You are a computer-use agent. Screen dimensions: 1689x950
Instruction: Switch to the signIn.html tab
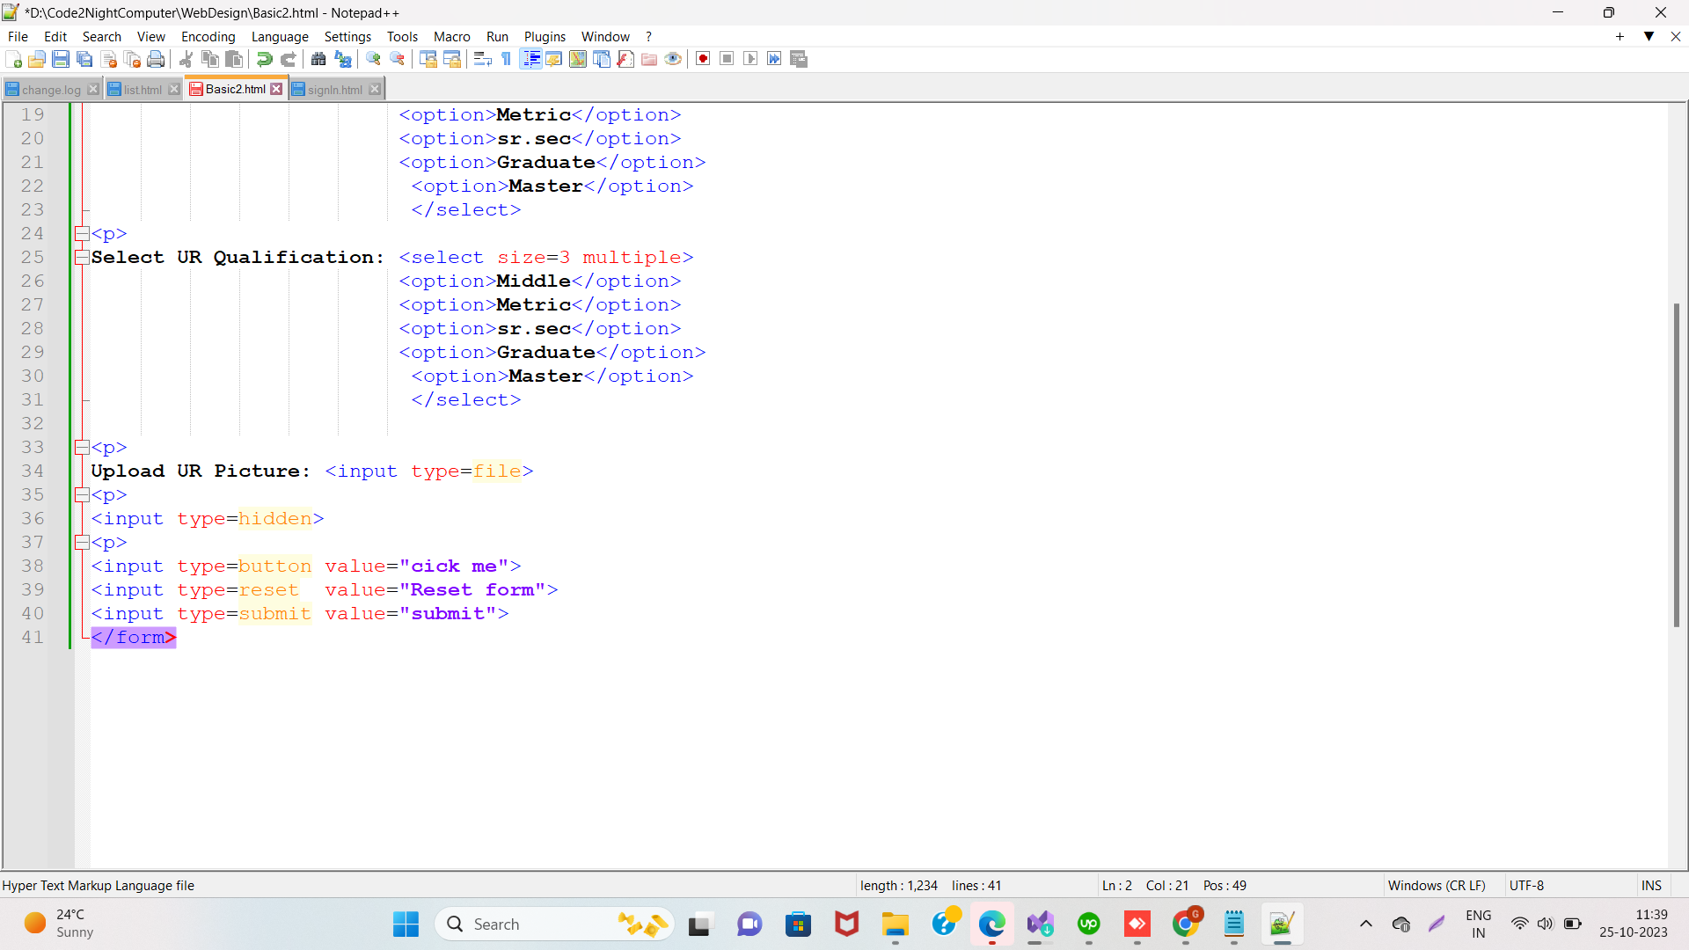click(333, 89)
